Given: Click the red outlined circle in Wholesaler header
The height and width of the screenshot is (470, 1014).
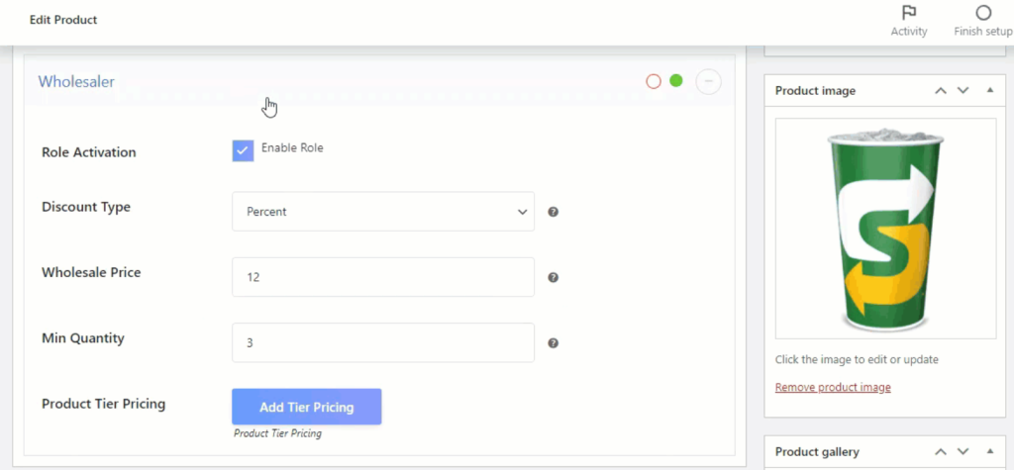Looking at the screenshot, I should click(x=654, y=81).
